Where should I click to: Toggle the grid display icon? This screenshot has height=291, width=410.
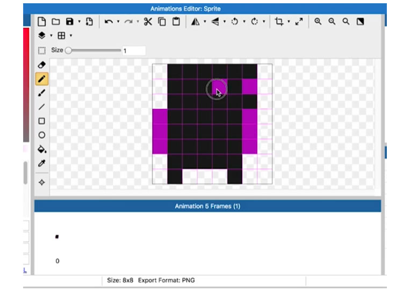61,36
